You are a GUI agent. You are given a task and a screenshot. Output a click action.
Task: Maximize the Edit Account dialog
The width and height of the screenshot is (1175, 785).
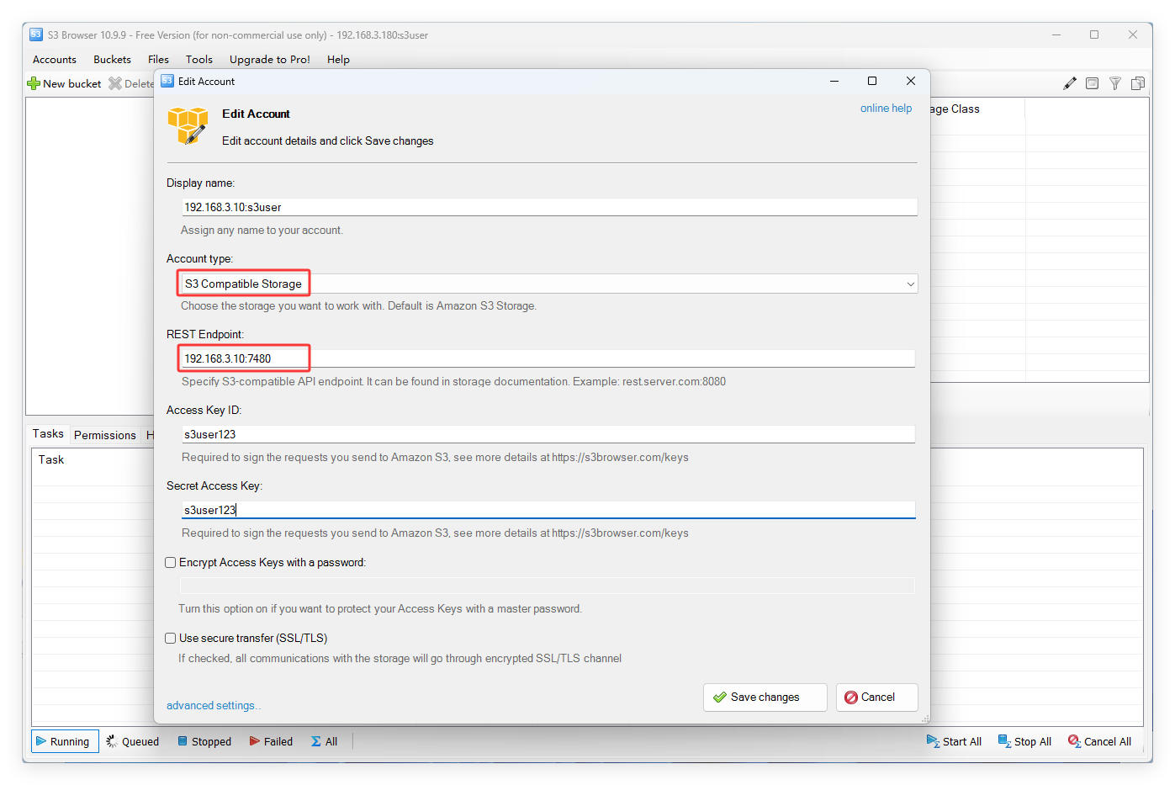tap(872, 81)
